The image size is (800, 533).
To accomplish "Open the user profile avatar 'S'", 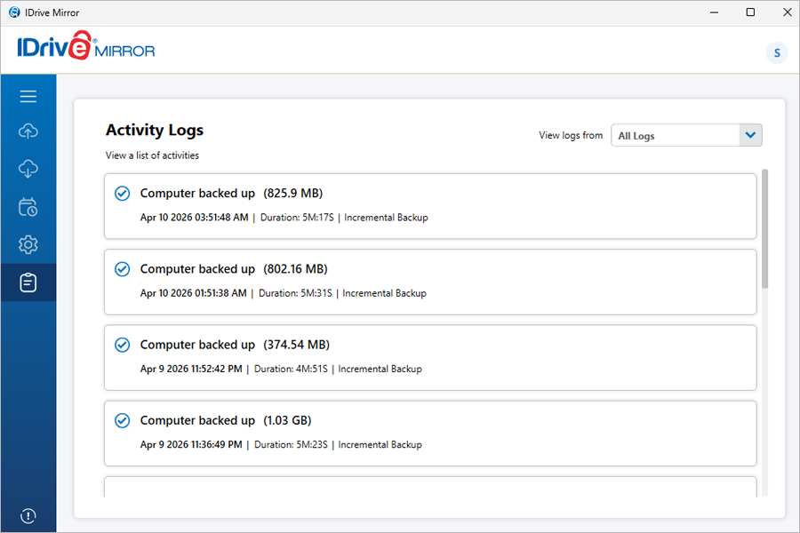I will coord(776,52).
